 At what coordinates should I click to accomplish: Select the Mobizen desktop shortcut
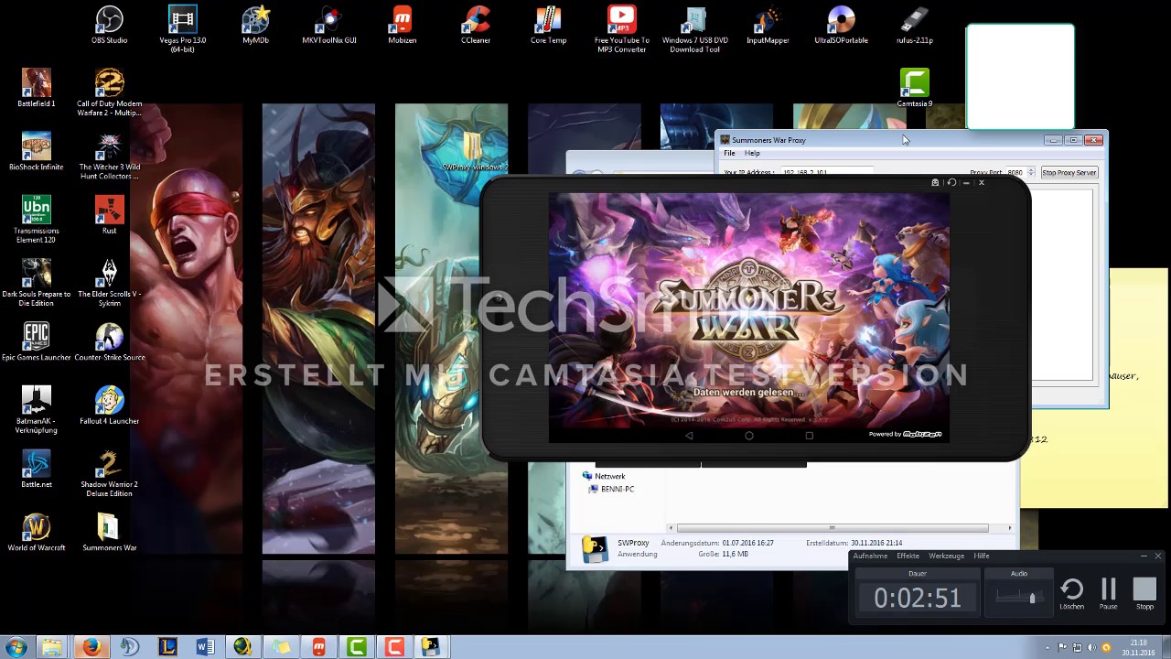[x=402, y=25]
